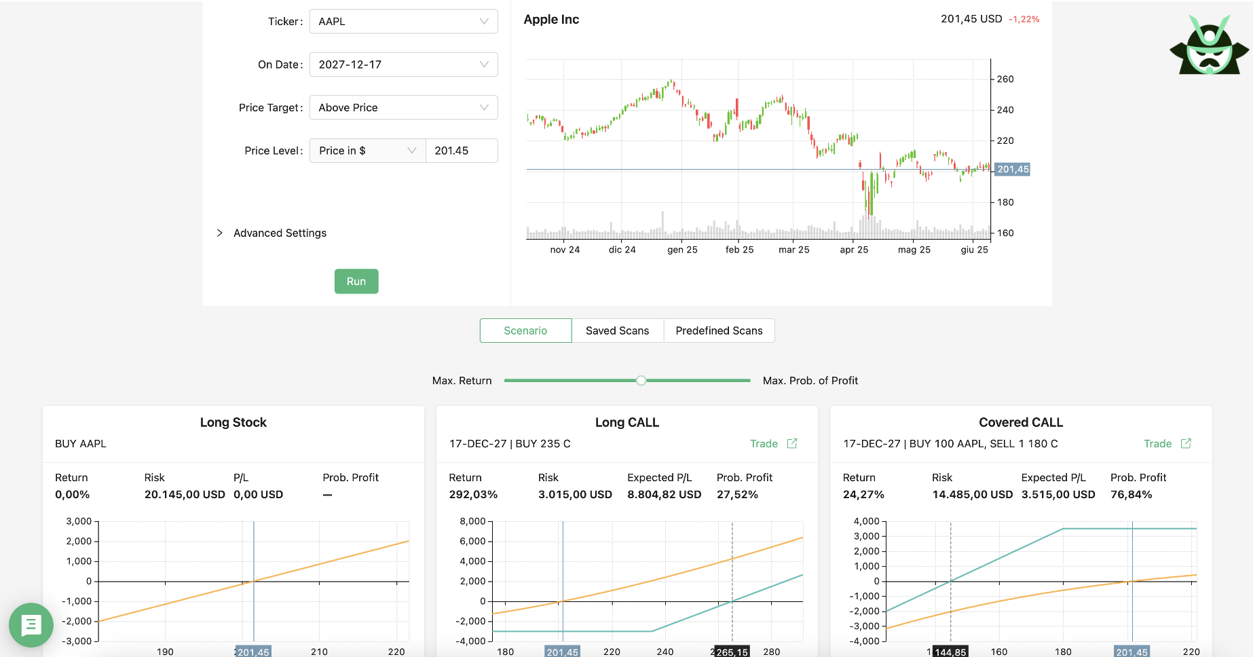Click the 201,45 price label on chart
The height and width of the screenshot is (657, 1253).
pyautogui.click(x=1013, y=169)
